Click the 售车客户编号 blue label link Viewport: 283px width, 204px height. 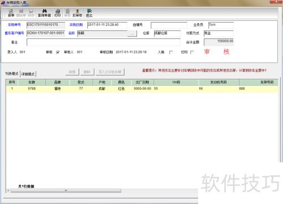click(14, 33)
